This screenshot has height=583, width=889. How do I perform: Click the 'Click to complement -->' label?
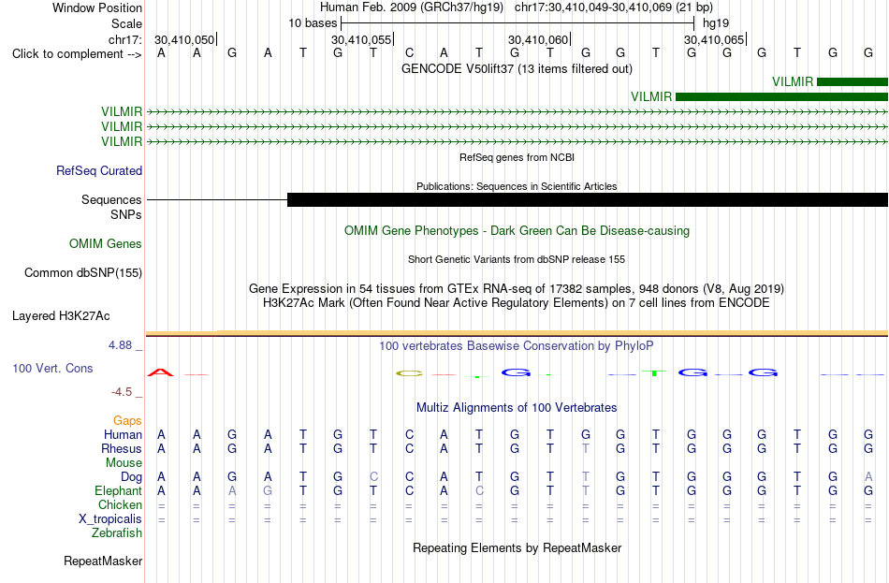click(77, 54)
